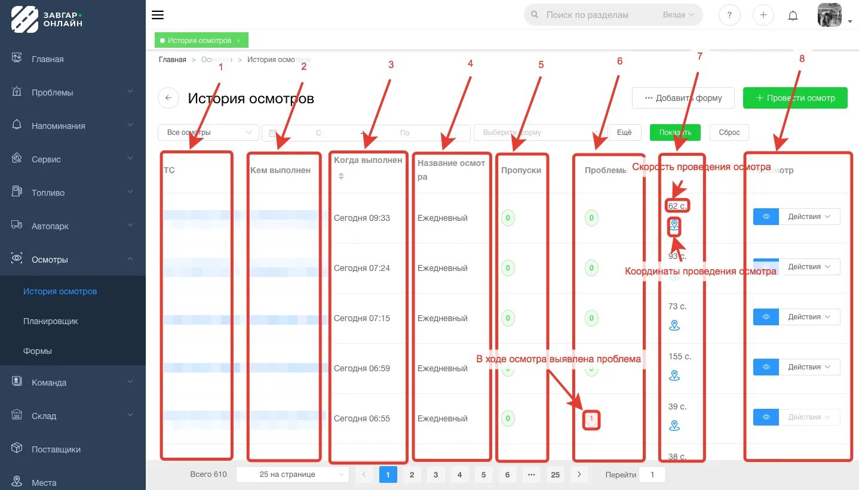
Task: Expand the Сервис sidebar section
Action: (73, 159)
